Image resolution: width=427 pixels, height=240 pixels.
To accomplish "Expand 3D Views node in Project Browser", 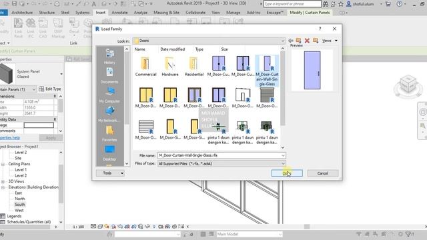I will point(3,181).
